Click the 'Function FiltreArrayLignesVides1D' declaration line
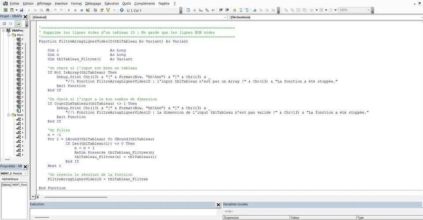 tap(113, 41)
